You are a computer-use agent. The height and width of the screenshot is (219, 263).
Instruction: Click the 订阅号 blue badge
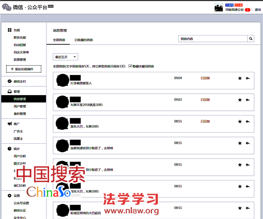pyautogui.click(x=229, y=5)
